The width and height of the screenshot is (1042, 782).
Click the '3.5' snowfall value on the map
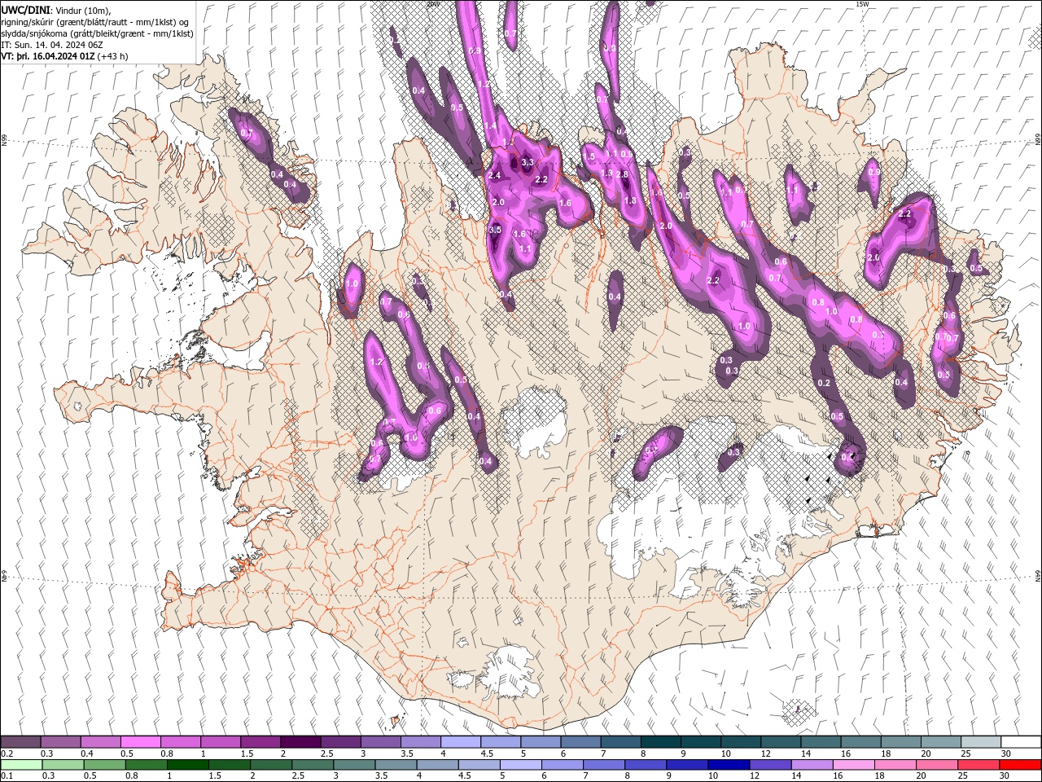click(495, 230)
